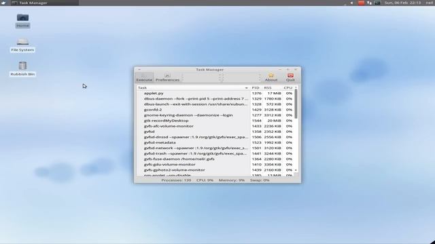Open the Task Manager window menu button
This screenshot has height=244, width=435.
click(x=139, y=69)
